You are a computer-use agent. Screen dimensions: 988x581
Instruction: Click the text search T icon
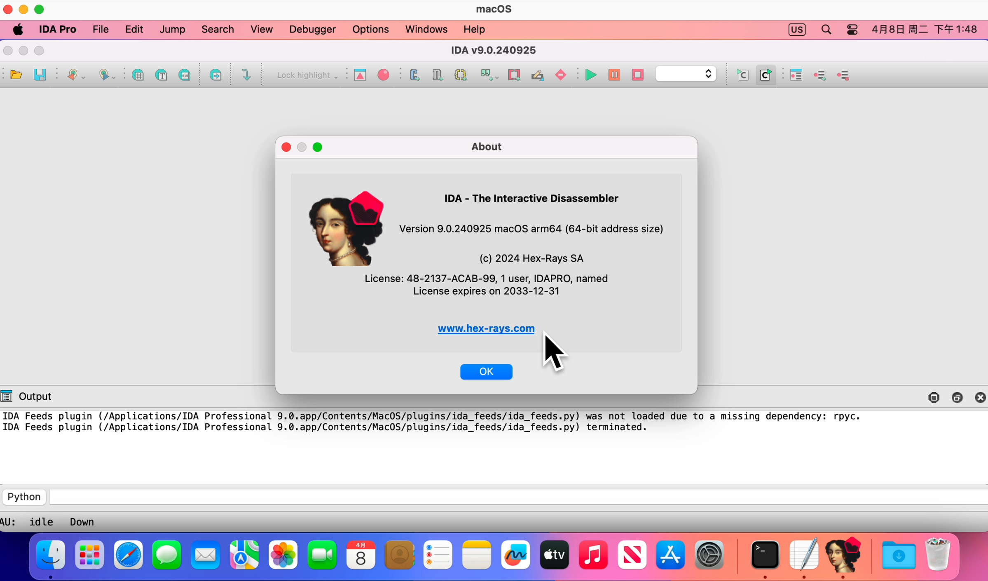[161, 75]
